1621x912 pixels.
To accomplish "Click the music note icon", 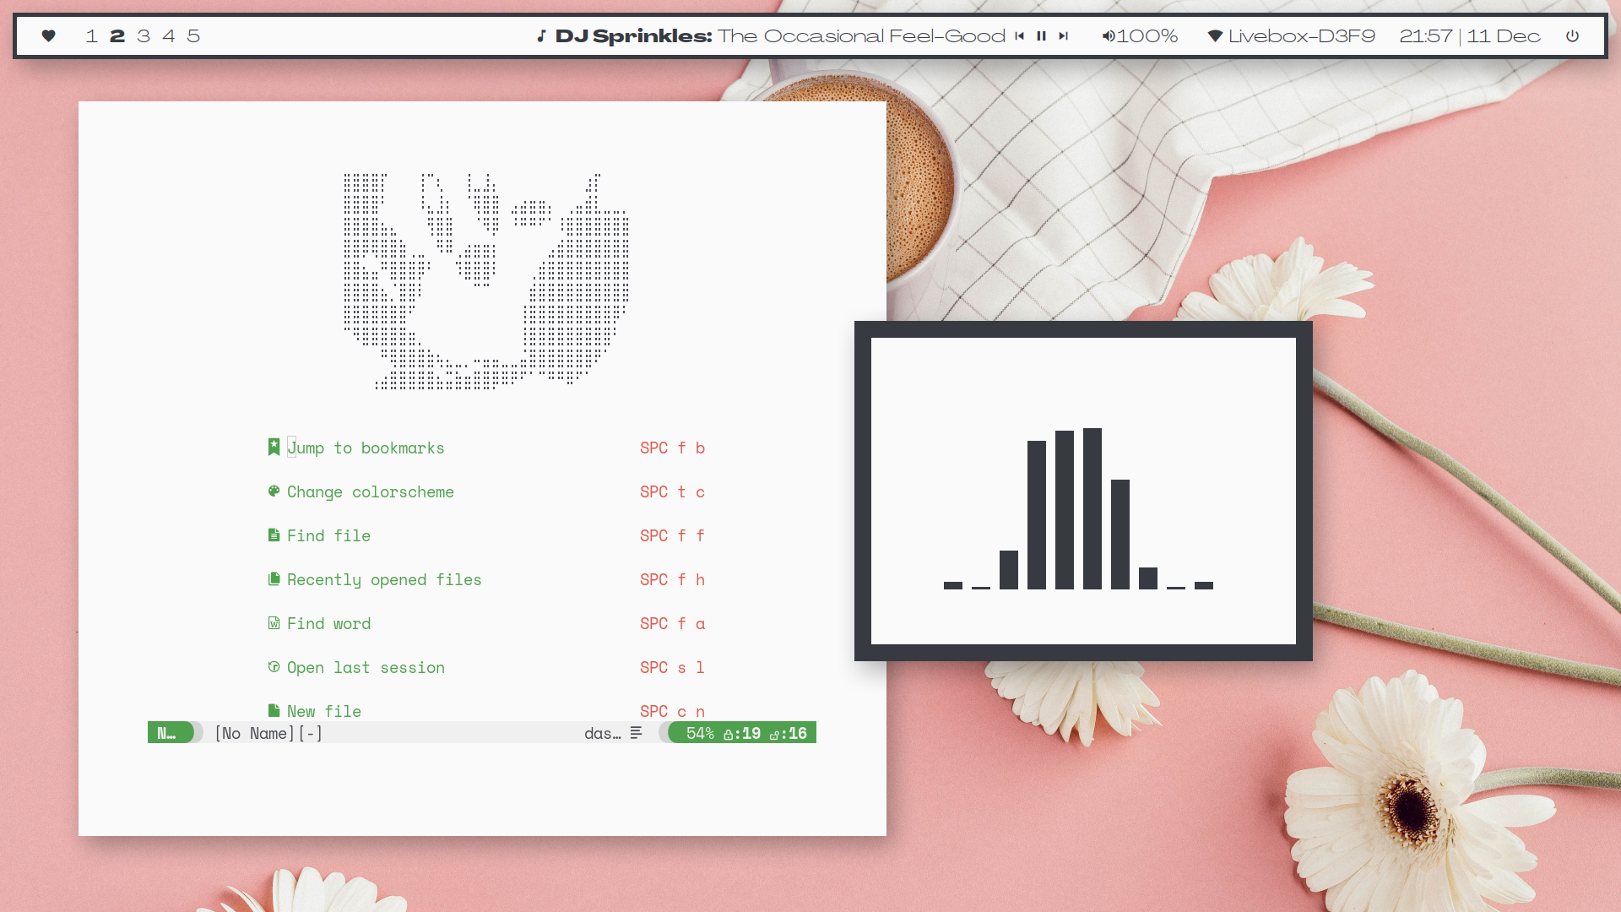I will 541,35.
